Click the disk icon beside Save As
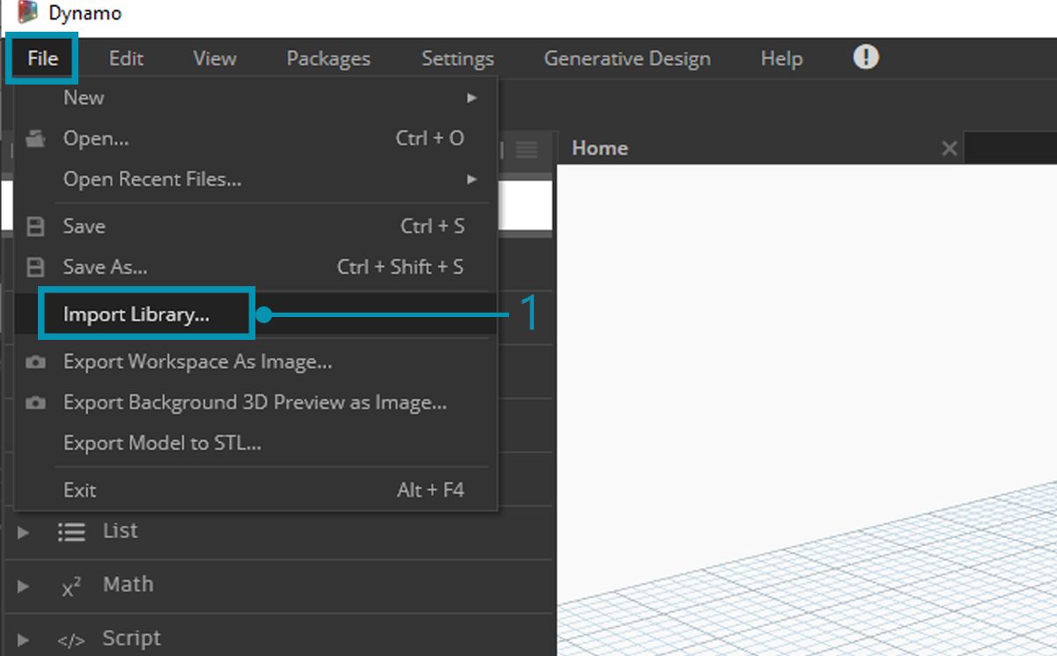Viewport: 1057px width, 656px height. pos(35,268)
